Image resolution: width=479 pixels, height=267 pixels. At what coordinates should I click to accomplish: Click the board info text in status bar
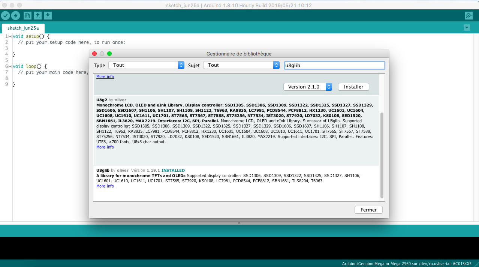pyautogui.click(x=407, y=264)
